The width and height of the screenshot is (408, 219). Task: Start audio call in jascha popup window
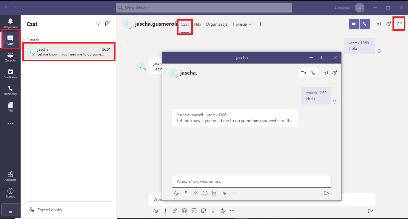[x=313, y=73]
